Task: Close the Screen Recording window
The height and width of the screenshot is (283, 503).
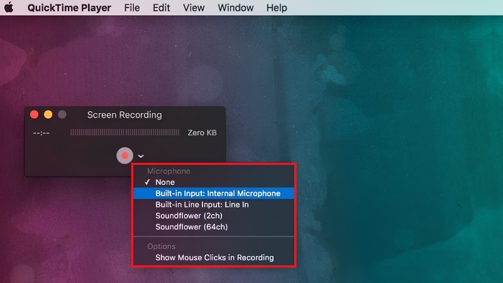Action: tap(35, 114)
